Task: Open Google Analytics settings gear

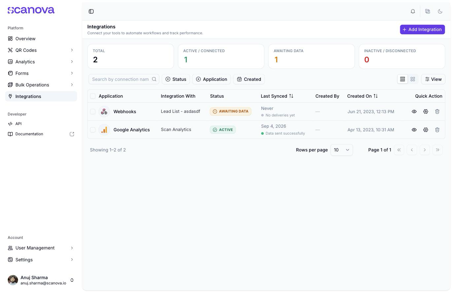Action: [426, 130]
